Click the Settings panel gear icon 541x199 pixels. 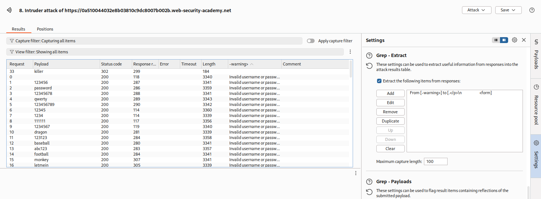[514, 40]
